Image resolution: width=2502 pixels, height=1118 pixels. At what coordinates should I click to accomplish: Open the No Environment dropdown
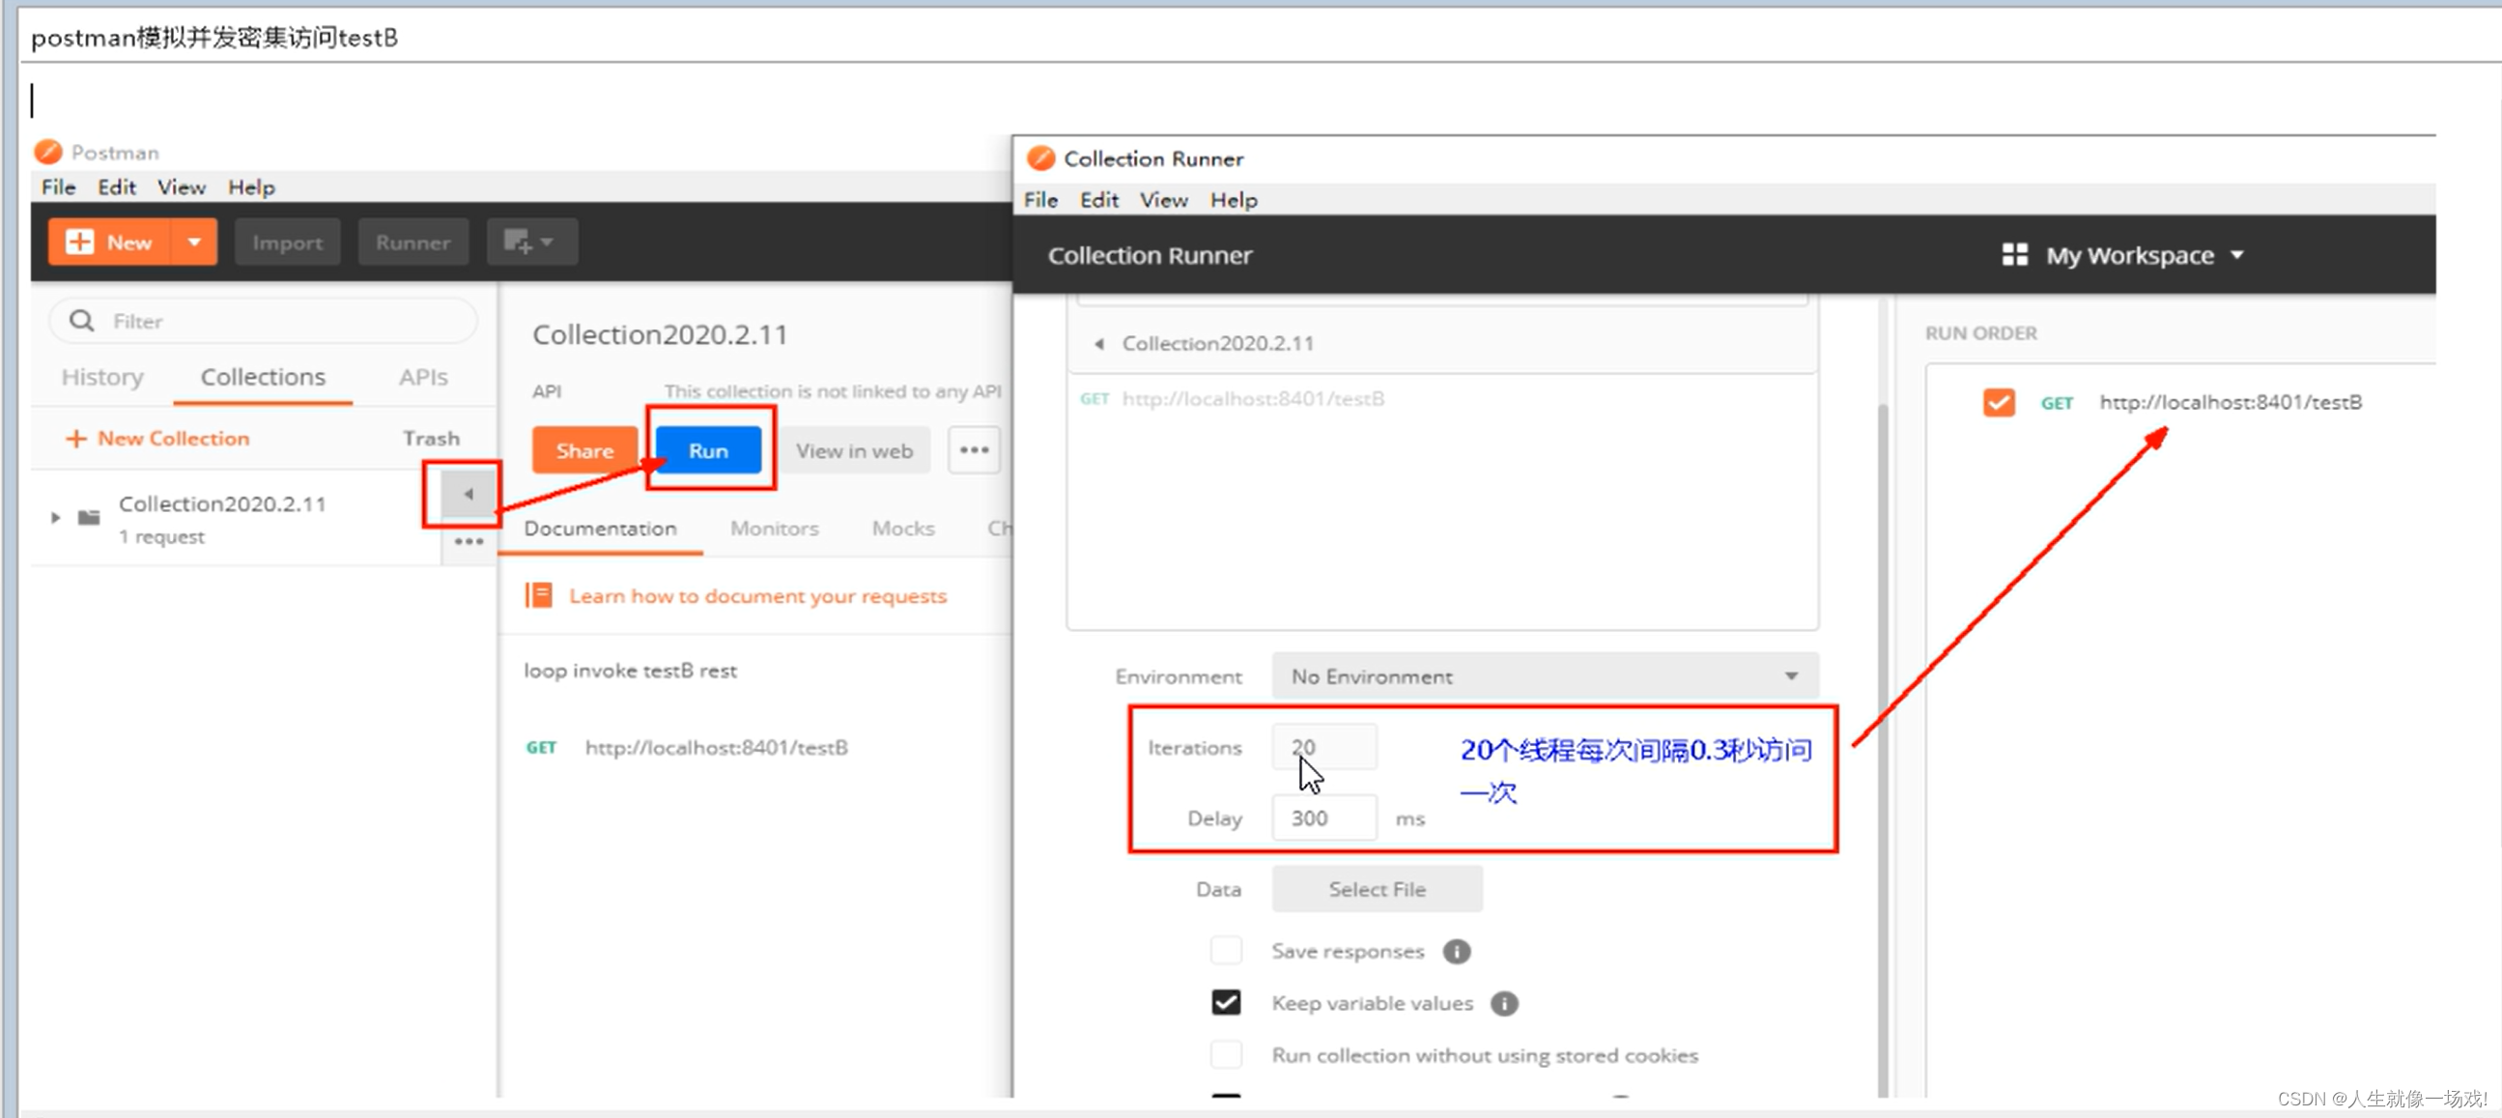tap(1545, 676)
